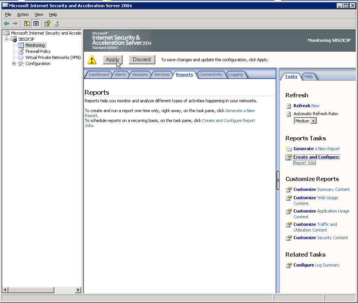Switch to the Alerts tab
This screenshot has height=303, width=358.
coord(120,75)
